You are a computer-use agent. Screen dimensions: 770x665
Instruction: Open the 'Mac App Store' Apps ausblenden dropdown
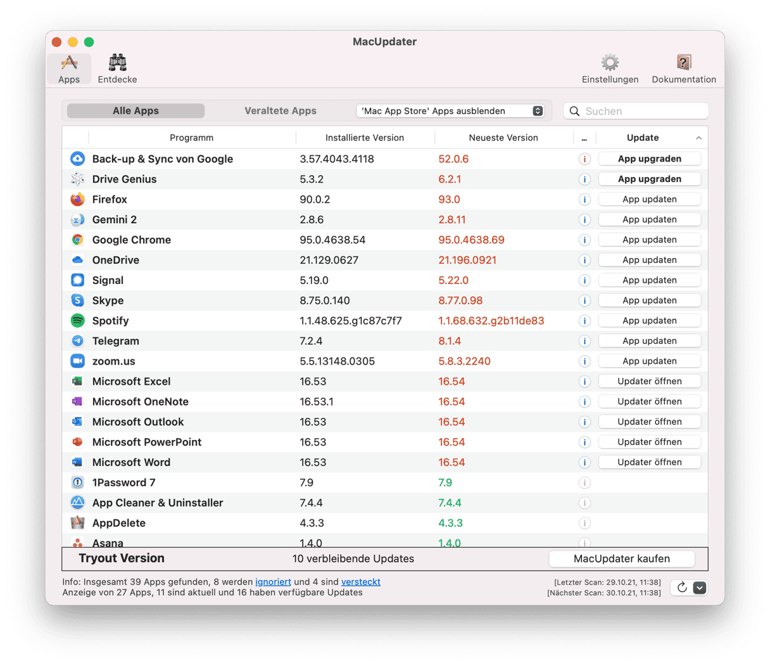click(450, 111)
